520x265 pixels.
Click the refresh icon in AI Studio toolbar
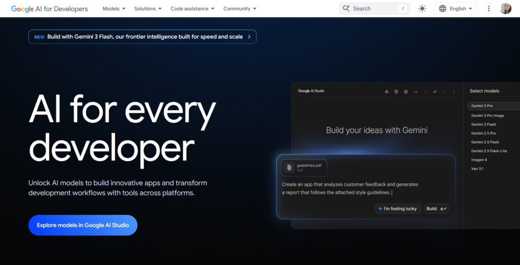(444, 91)
